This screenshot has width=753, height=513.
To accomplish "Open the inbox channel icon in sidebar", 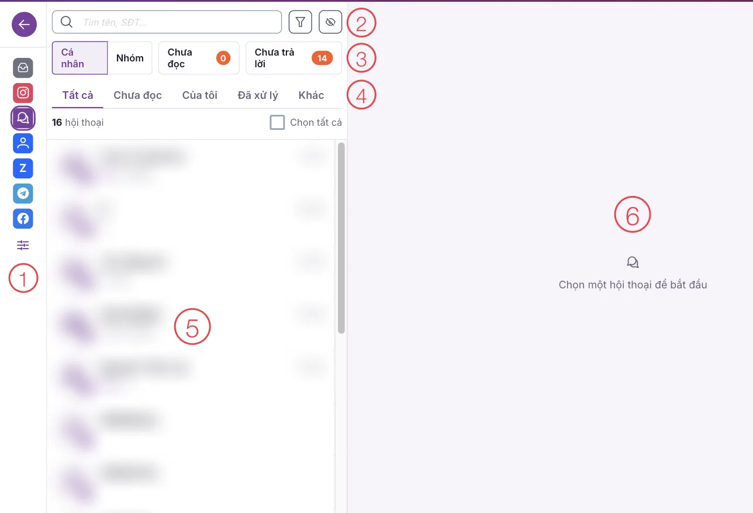I will [x=23, y=68].
